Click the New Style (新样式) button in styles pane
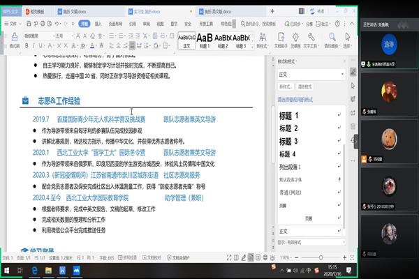Viewport: 419px width, 279px height. 286,86
